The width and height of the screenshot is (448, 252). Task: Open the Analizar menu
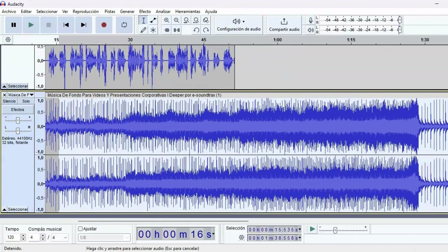click(163, 12)
